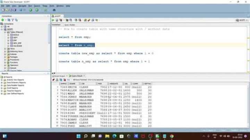Expand the Views node in connection tree
The height and width of the screenshot is (140, 250).
click(x=5, y=49)
